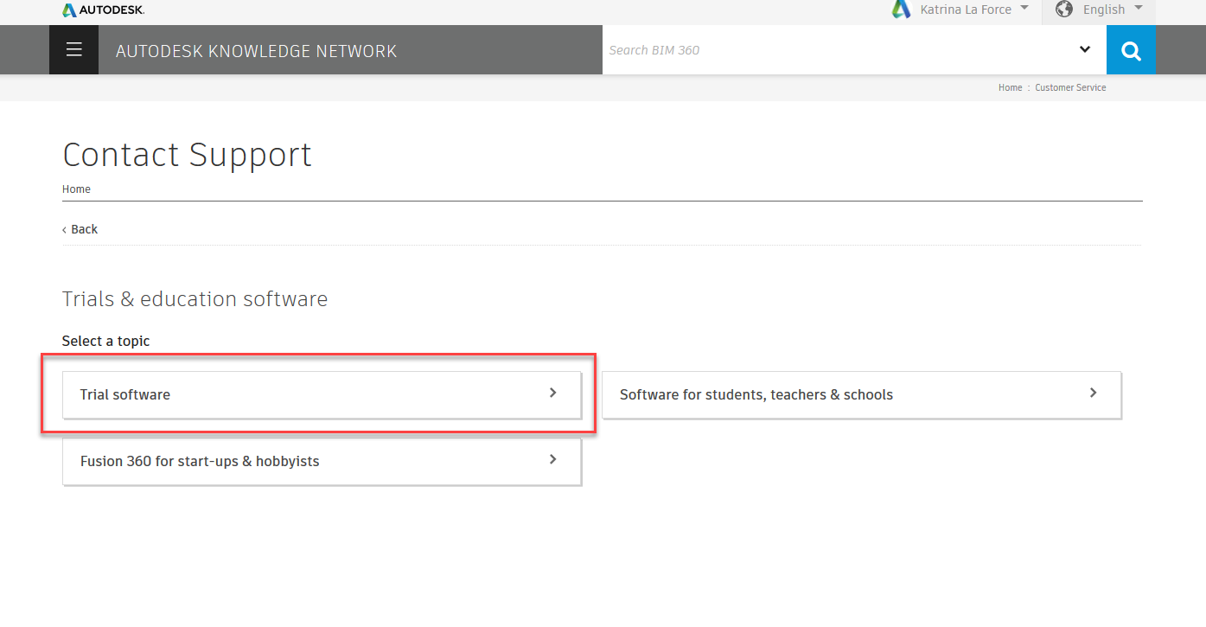Open the Customer Service breadcrumb link

(1070, 87)
